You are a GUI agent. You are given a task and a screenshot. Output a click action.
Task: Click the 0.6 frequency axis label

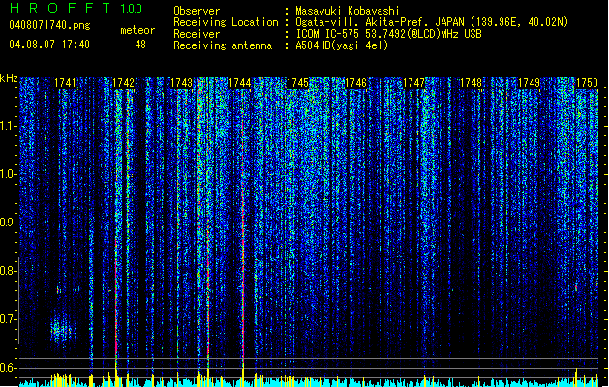[7, 368]
